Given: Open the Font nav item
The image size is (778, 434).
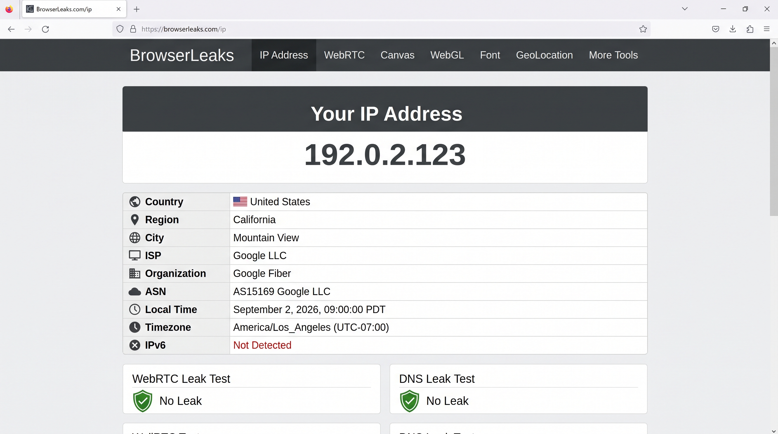Looking at the screenshot, I should click(x=490, y=55).
